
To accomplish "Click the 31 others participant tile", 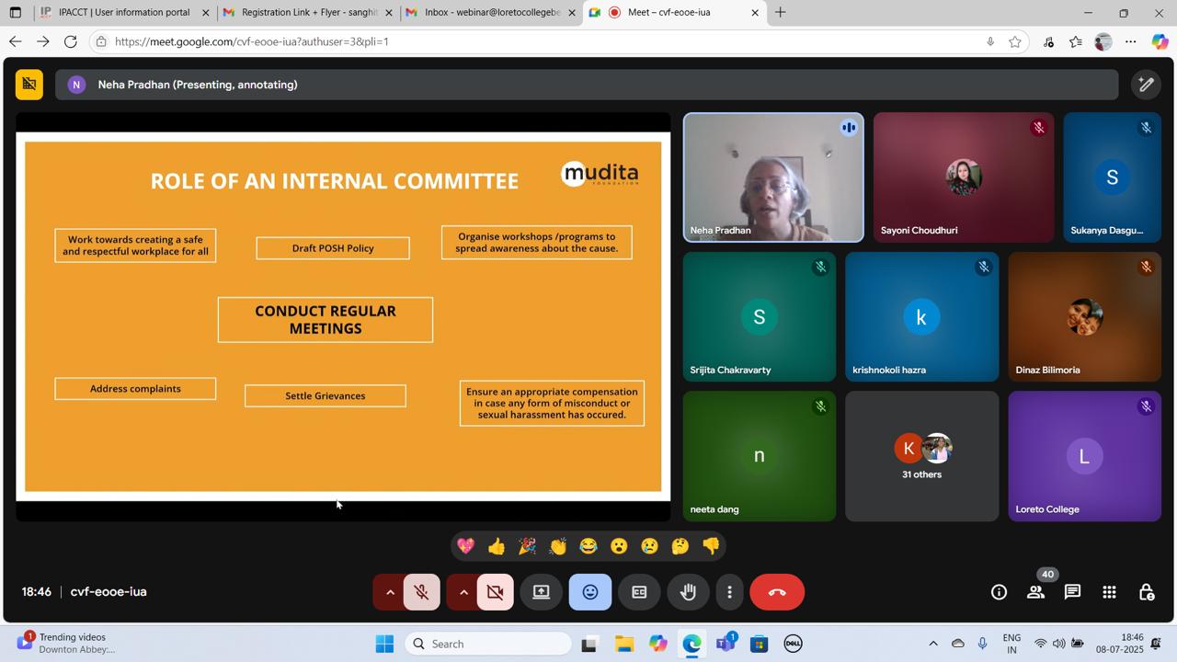I will pos(921,456).
